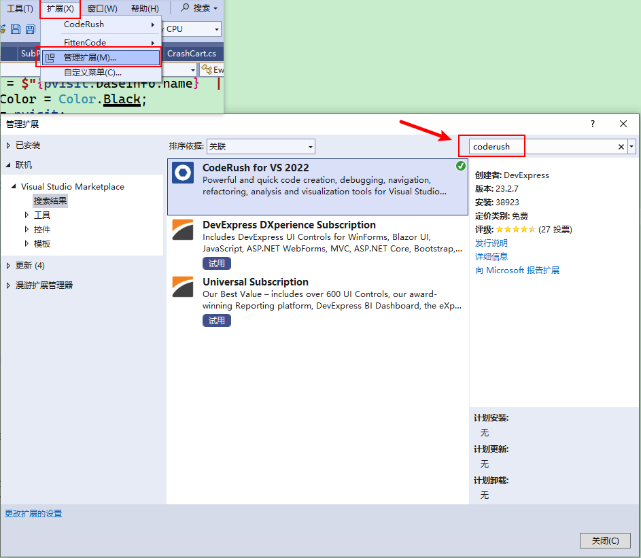Open the 扩展(X) menu
This screenshot has height=558, width=641.
pyautogui.click(x=60, y=9)
